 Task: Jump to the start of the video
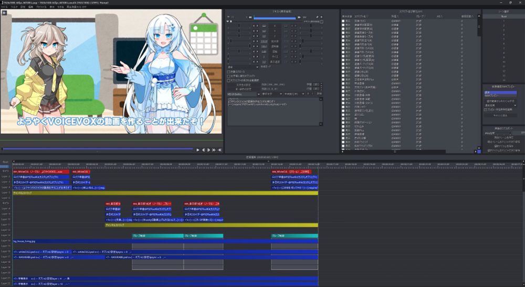tap(214, 150)
